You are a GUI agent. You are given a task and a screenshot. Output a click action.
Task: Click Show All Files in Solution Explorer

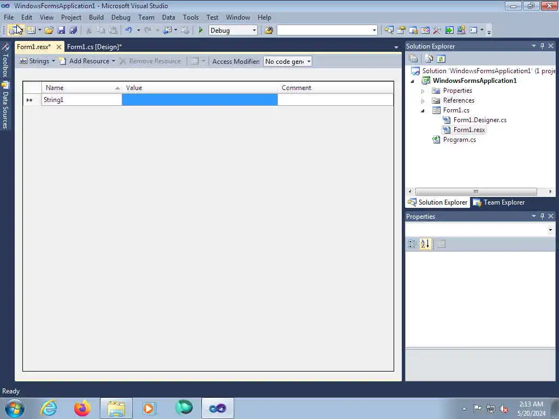pyautogui.click(x=429, y=59)
